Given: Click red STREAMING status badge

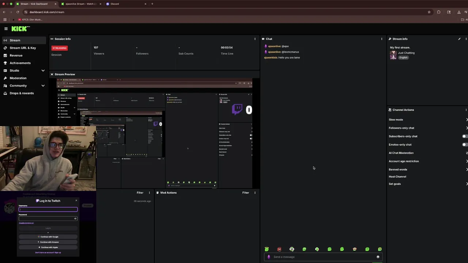Looking at the screenshot, I should point(59,48).
